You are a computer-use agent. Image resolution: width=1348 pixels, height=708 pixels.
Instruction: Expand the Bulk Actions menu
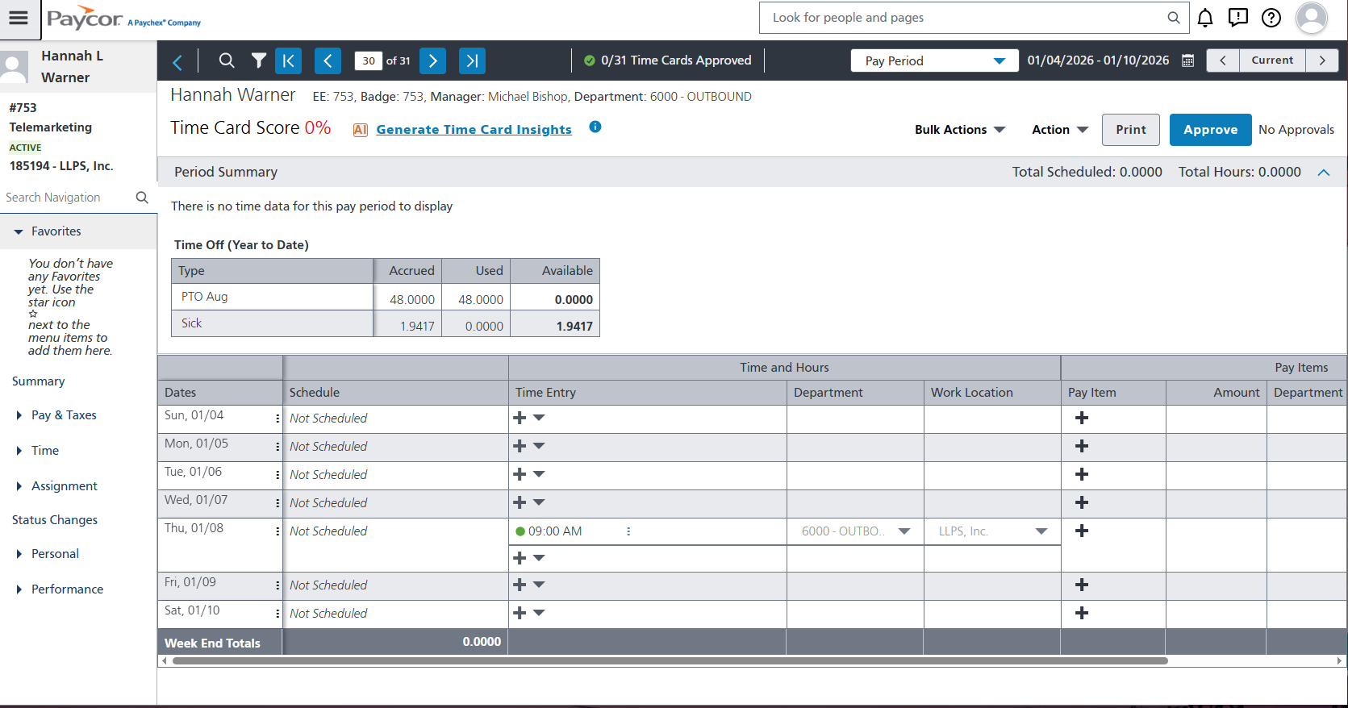click(x=959, y=130)
